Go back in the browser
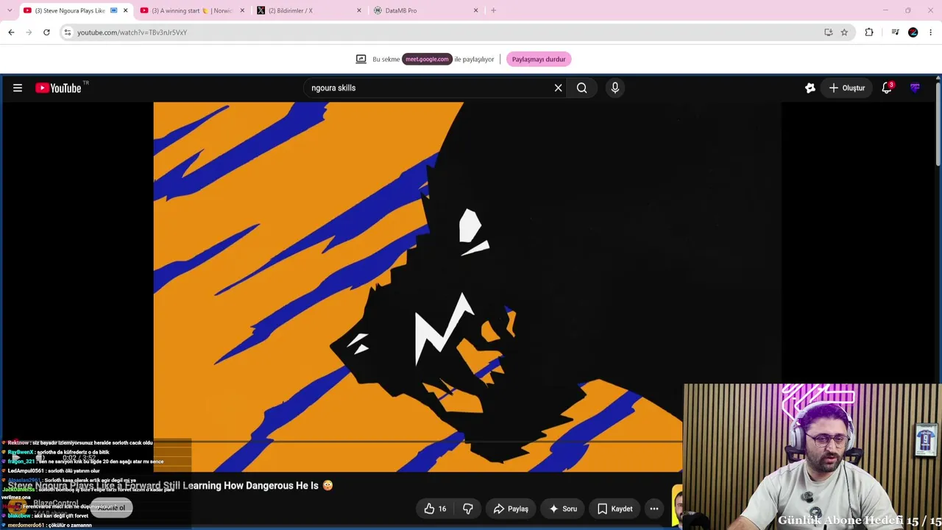942x530 pixels. tap(11, 32)
